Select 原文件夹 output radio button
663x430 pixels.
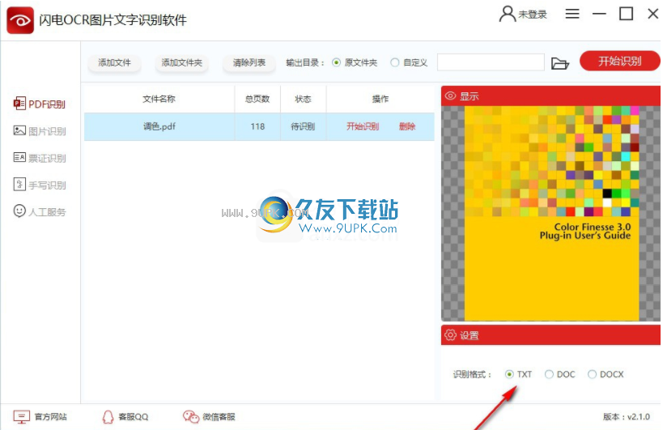pos(336,62)
